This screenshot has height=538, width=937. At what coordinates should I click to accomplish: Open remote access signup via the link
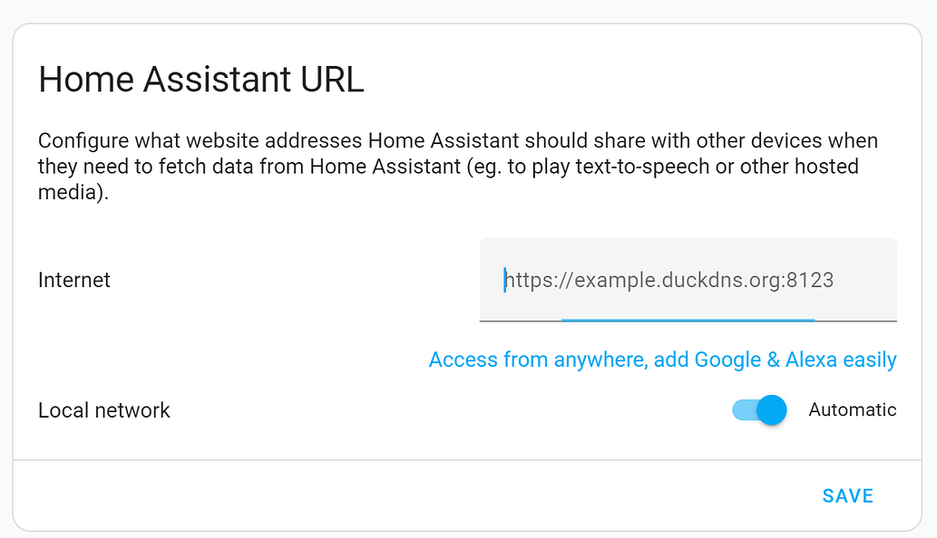662,360
